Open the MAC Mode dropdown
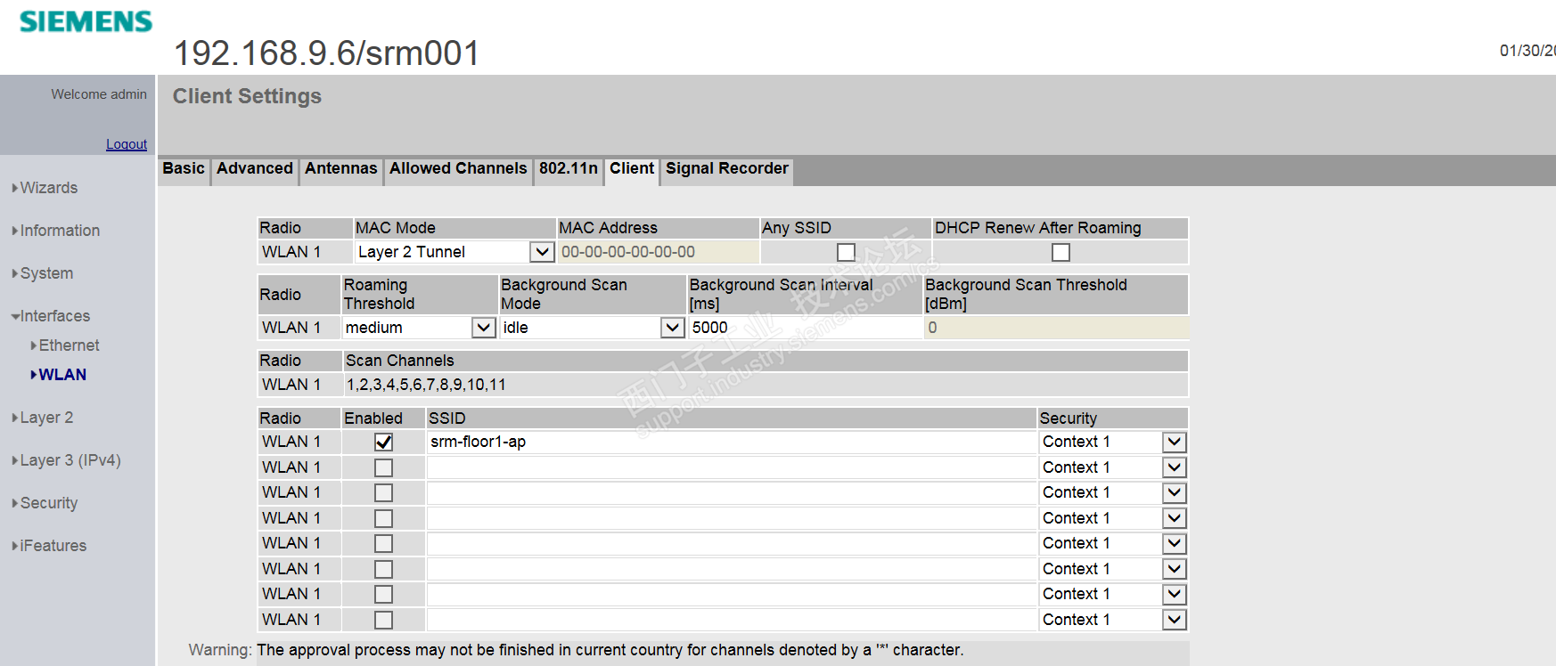Screen dimensions: 1556x666 pyautogui.click(x=542, y=253)
